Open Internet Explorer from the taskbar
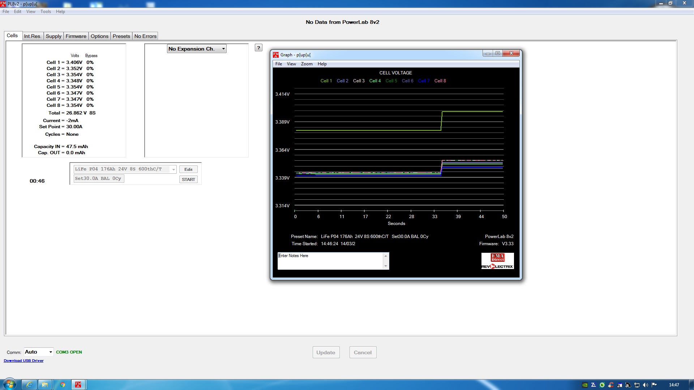694x390 pixels. click(29, 385)
